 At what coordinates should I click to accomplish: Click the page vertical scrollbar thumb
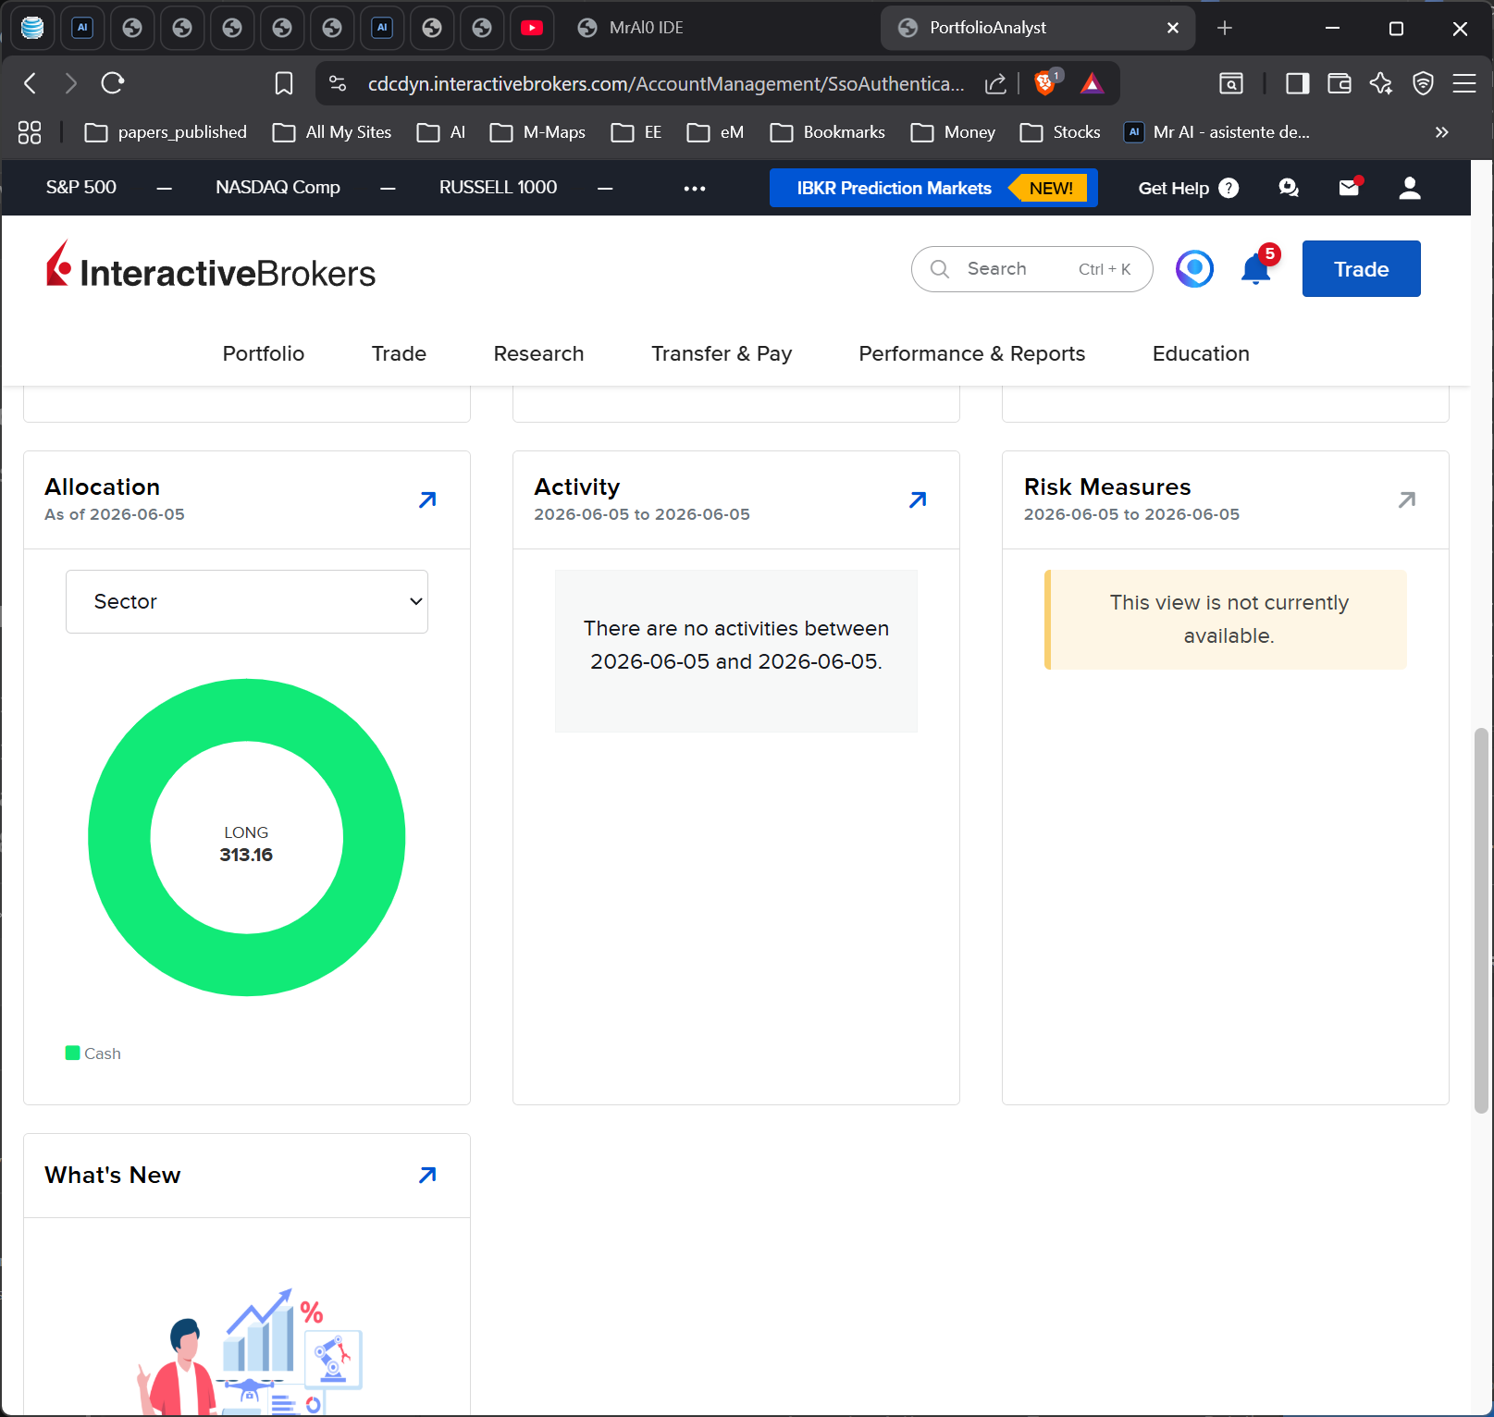[x=1481, y=920]
